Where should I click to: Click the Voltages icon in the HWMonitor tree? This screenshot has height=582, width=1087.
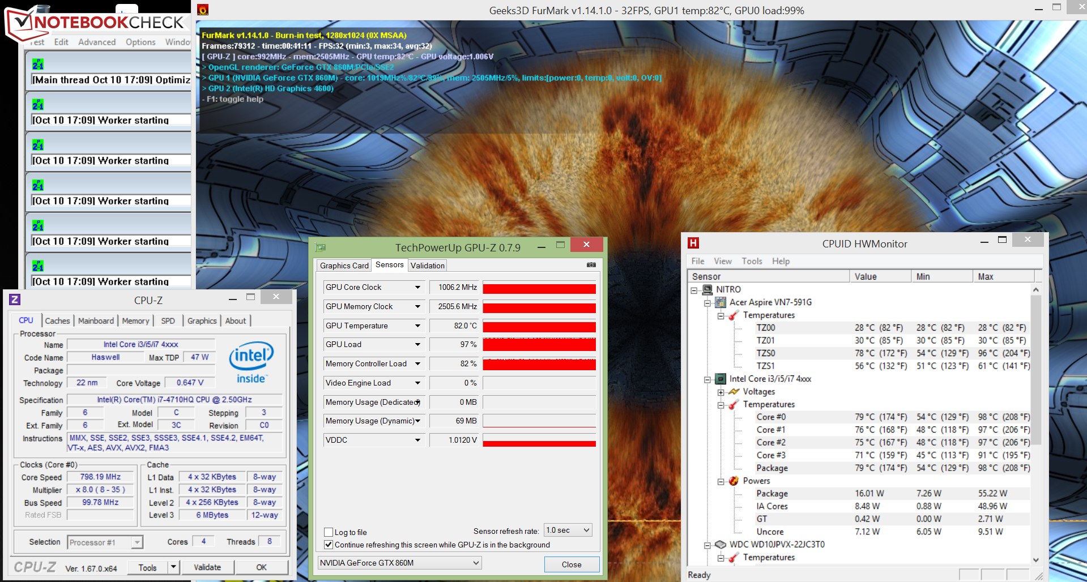point(734,391)
